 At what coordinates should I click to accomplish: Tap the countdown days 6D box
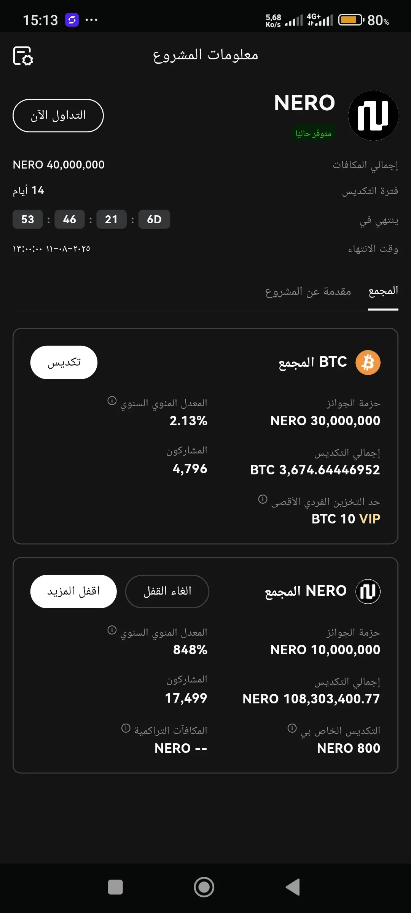[x=154, y=220]
